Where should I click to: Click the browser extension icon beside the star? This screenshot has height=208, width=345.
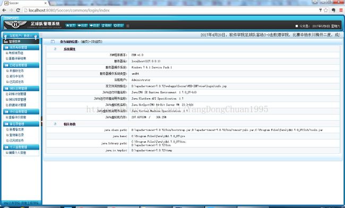click(x=333, y=10)
